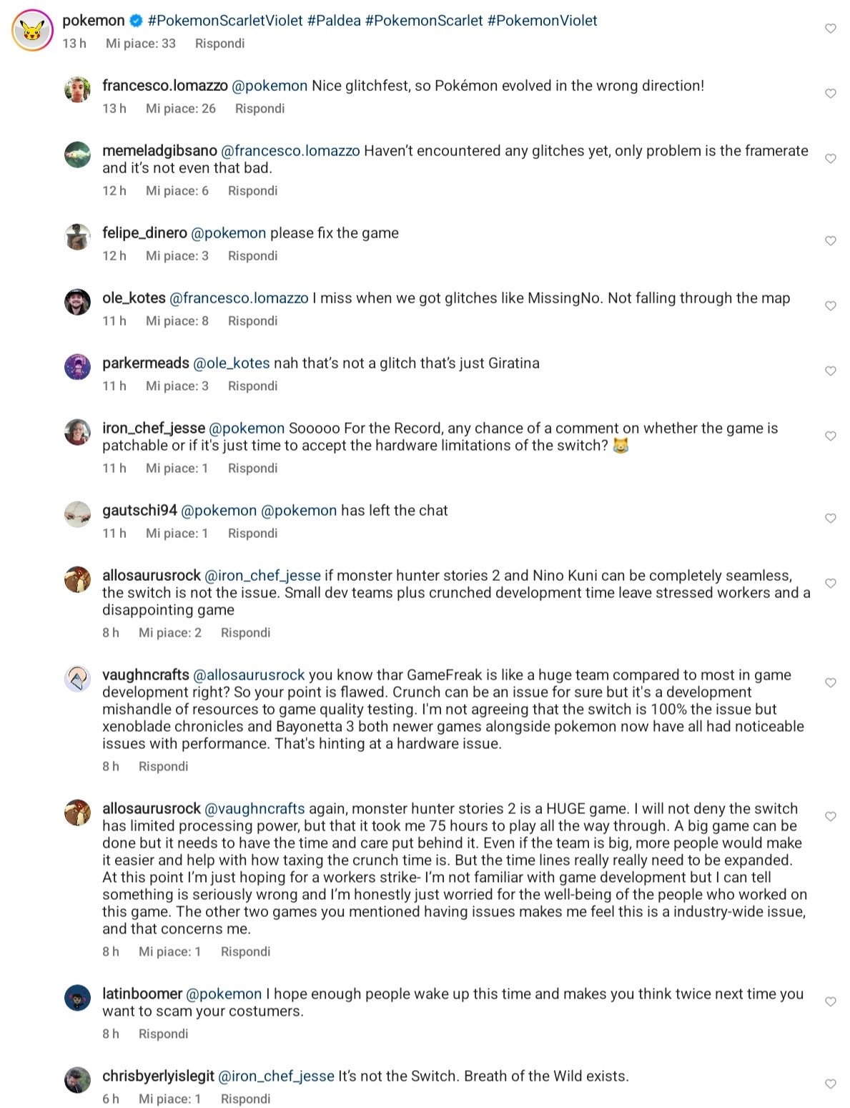Open the @iron_chef_jesse mention in chrisbyerlyislegit's comment
The width and height of the screenshot is (850, 1108).
point(276,1077)
